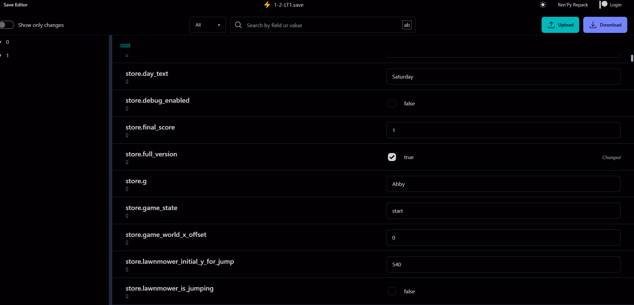This screenshot has width=634, height=305.
Task: Click the Save Editor title
Action: (16, 5)
